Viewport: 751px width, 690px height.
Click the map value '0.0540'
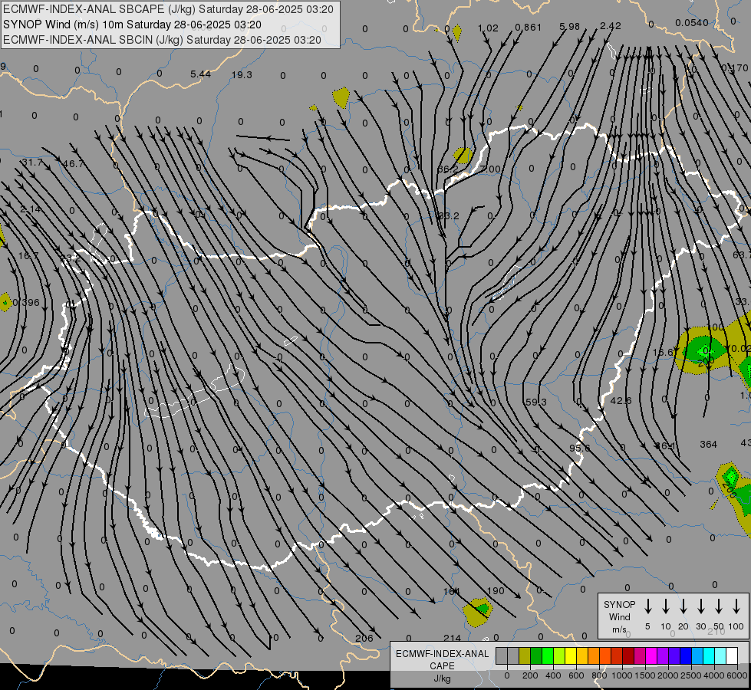tap(692, 23)
